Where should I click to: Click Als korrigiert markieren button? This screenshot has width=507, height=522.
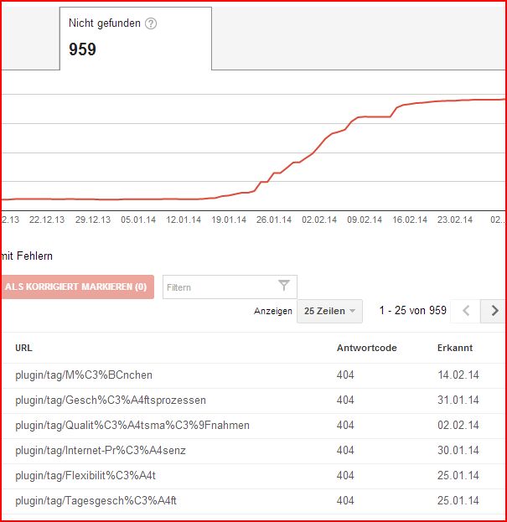click(x=76, y=287)
